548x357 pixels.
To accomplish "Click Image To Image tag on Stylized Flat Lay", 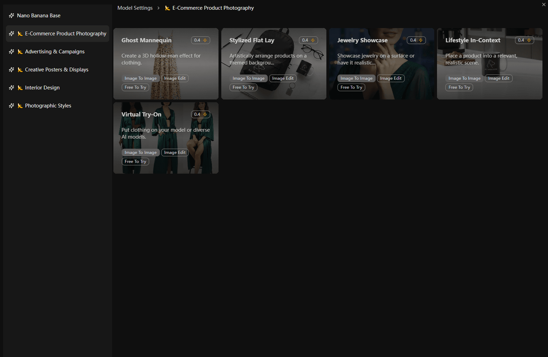I will (x=249, y=78).
